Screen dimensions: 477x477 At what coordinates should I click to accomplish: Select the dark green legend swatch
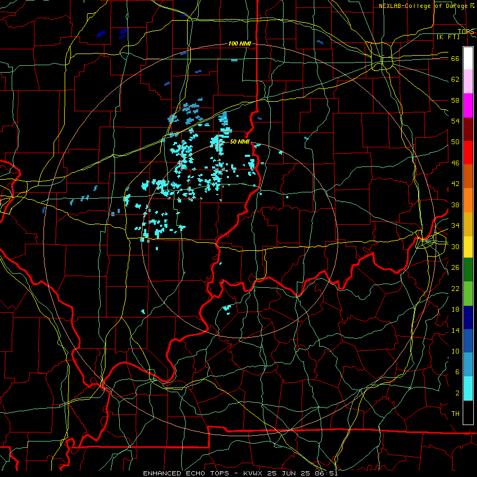pyautogui.click(x=468, y=270)
